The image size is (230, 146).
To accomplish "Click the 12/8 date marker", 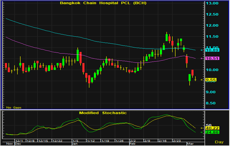I will click(x=31, y=141).
